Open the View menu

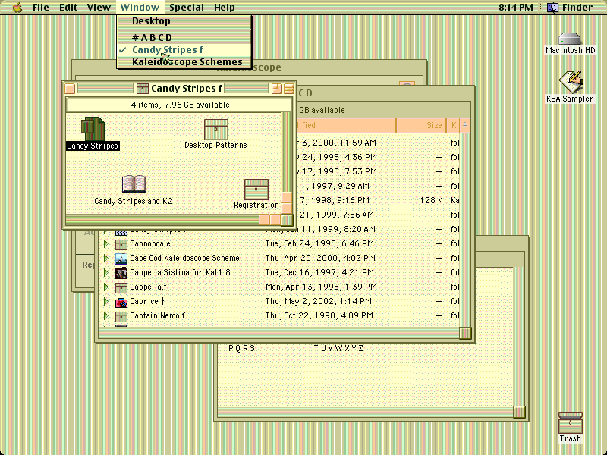(x=99, y=8)
